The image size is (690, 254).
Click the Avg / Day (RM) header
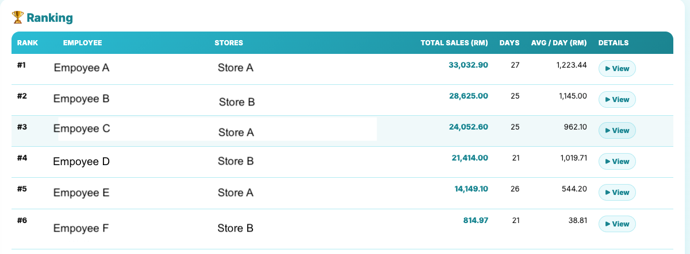(x=558, y=43)
